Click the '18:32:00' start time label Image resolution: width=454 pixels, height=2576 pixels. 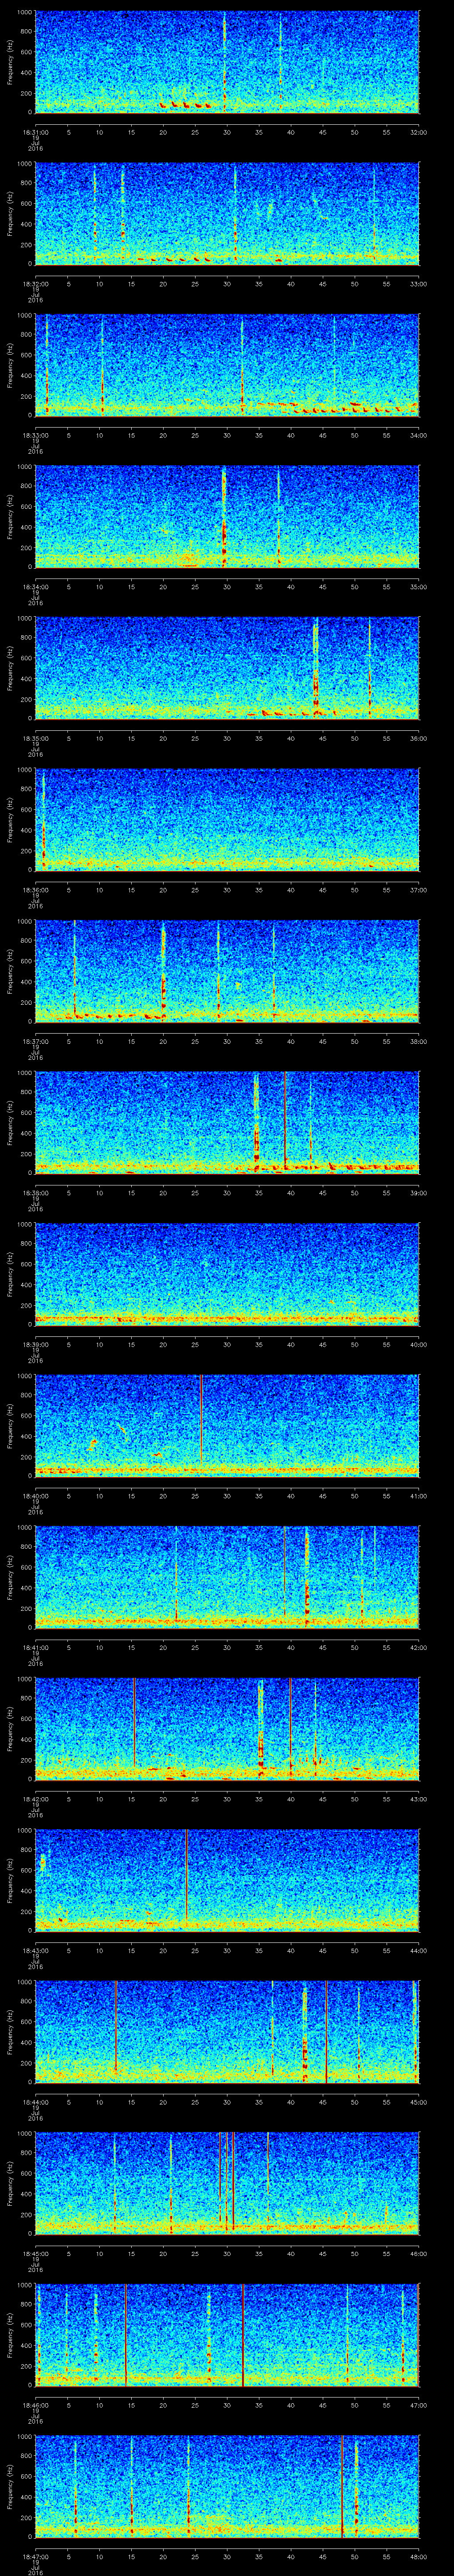tap(35, 284)
